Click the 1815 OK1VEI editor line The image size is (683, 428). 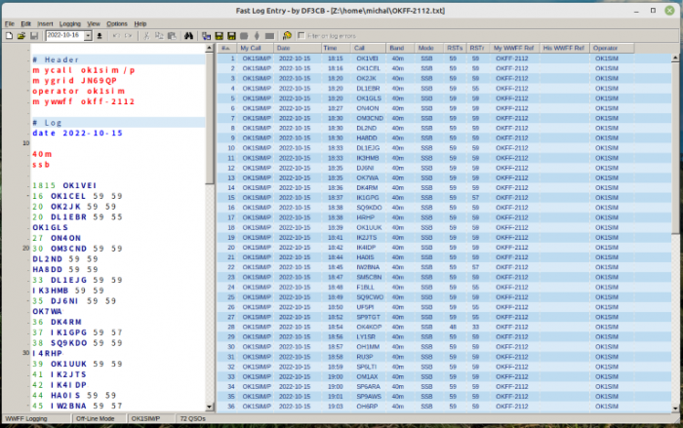tap(64, 185)
